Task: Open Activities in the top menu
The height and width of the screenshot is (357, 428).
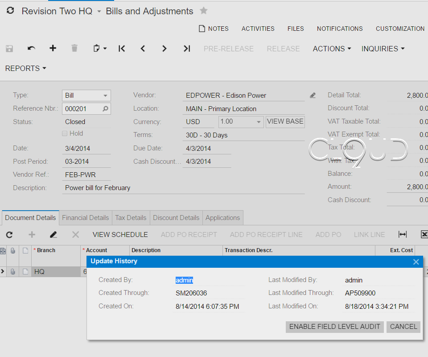Action: [258, 29]
